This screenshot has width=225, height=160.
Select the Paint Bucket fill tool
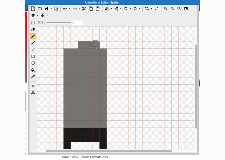33,70
